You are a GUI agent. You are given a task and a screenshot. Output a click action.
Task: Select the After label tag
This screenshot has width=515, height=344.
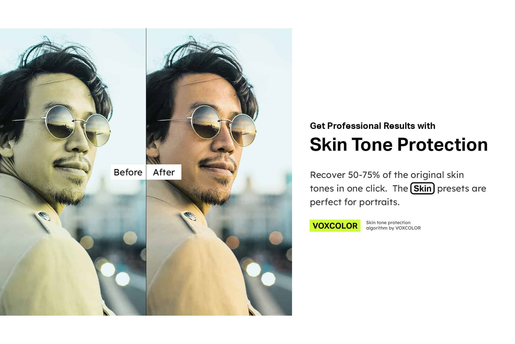pos(164,172)
